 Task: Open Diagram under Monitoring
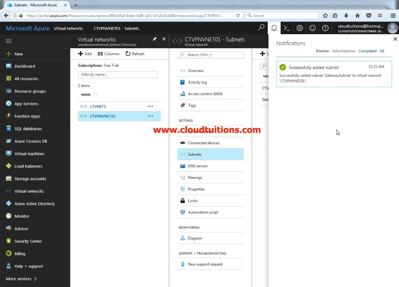[211, 238]
